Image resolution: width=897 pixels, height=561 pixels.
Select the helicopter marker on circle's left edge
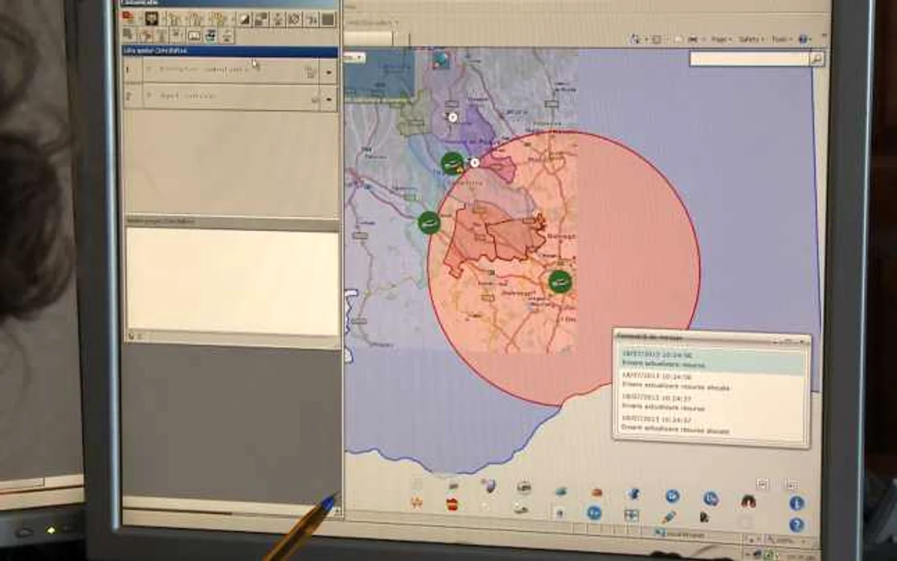(x=429, y=222)
